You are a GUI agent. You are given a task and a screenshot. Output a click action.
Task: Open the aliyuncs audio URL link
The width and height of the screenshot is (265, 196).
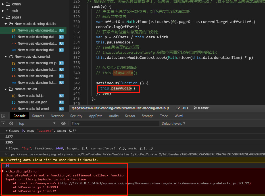coord(135,154)
